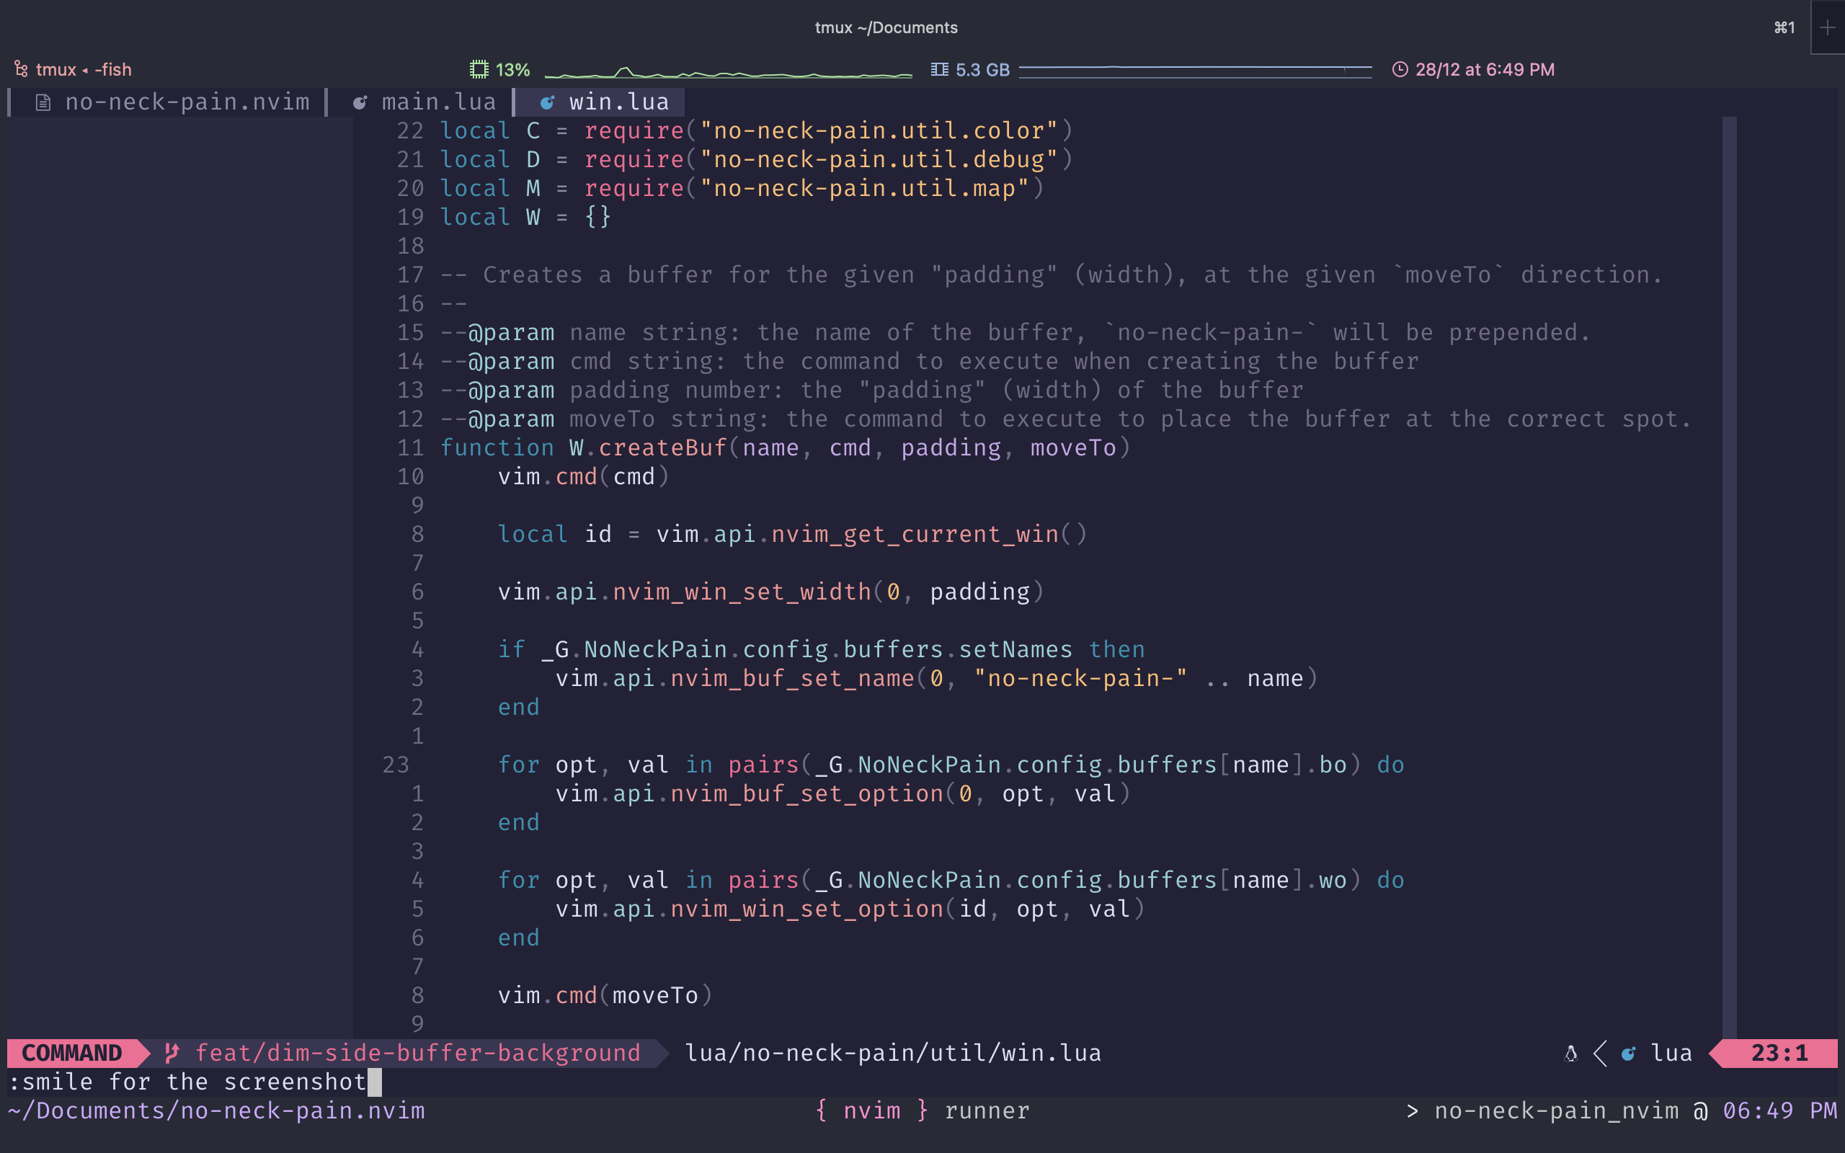The image size is (1845, 1153).
Task: Click the memory usage progress bar
Action: click(x=1197, y=71)
